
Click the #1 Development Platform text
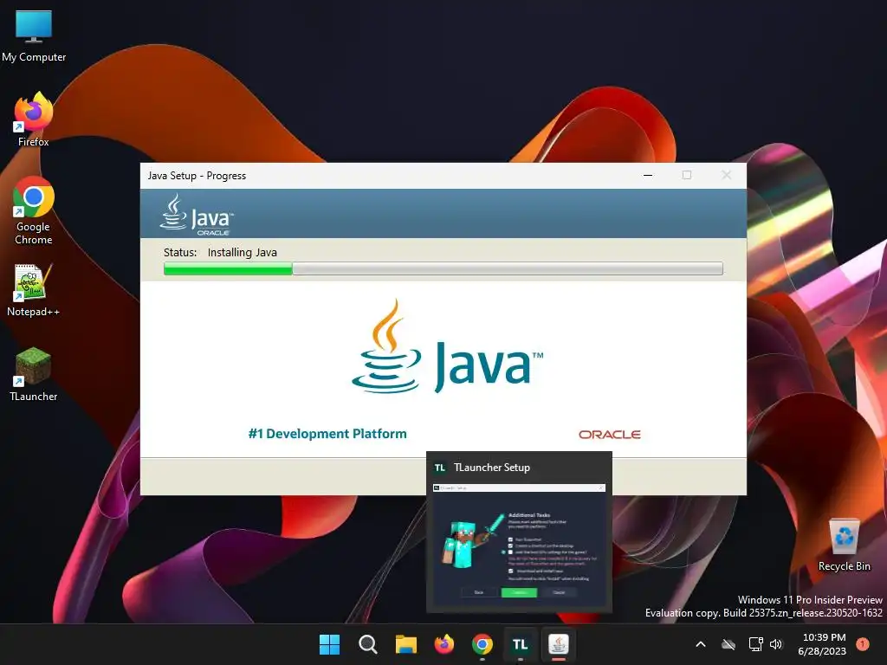[x=327, y=434]
